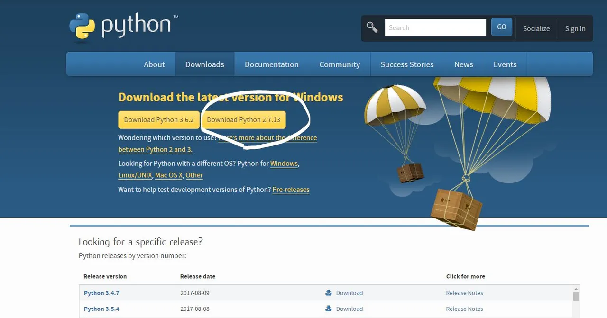This screenshot has height=318, width=607.
Task: Click Download text link for Python 3.4.7
Action: 349,293
